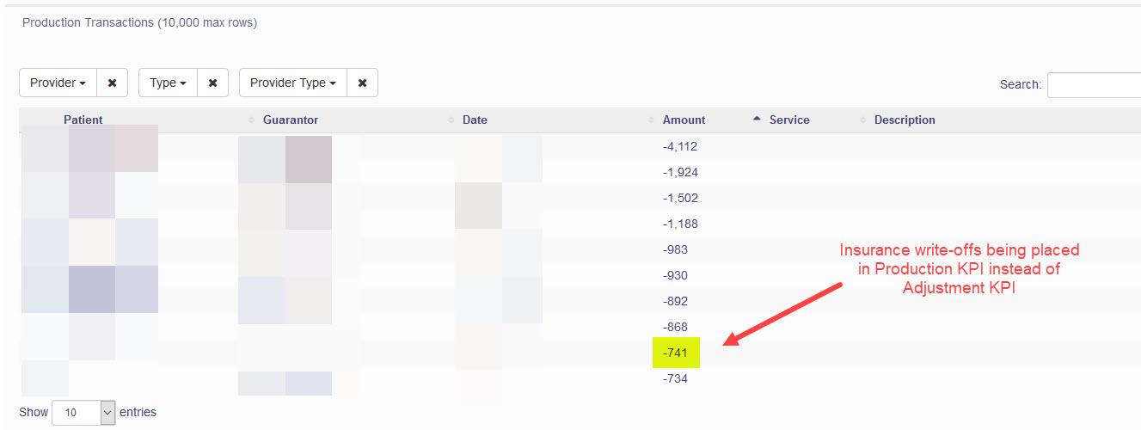This screenshot has height=430, width=1141.
Task: Sort table by Date column
Action: click(475, 120)
